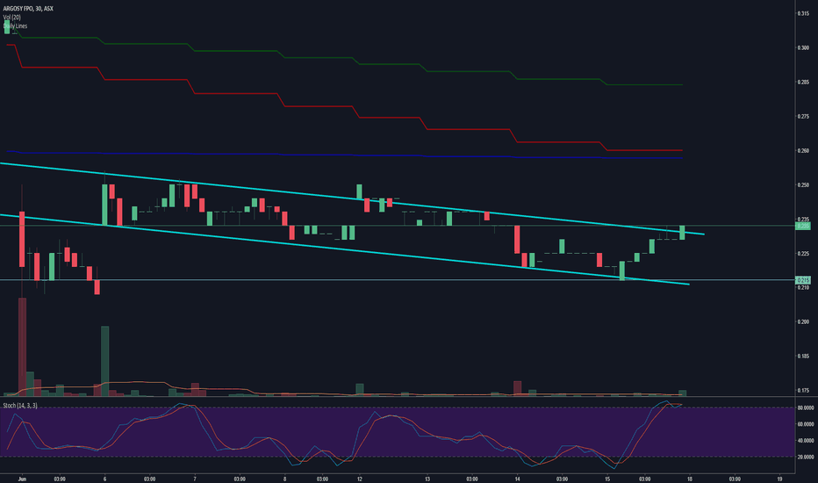Click the date 8 on time axis

pos(285,479)
